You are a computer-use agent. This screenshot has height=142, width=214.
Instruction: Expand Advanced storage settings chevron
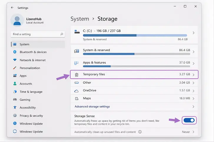click(x=193, y=106)
